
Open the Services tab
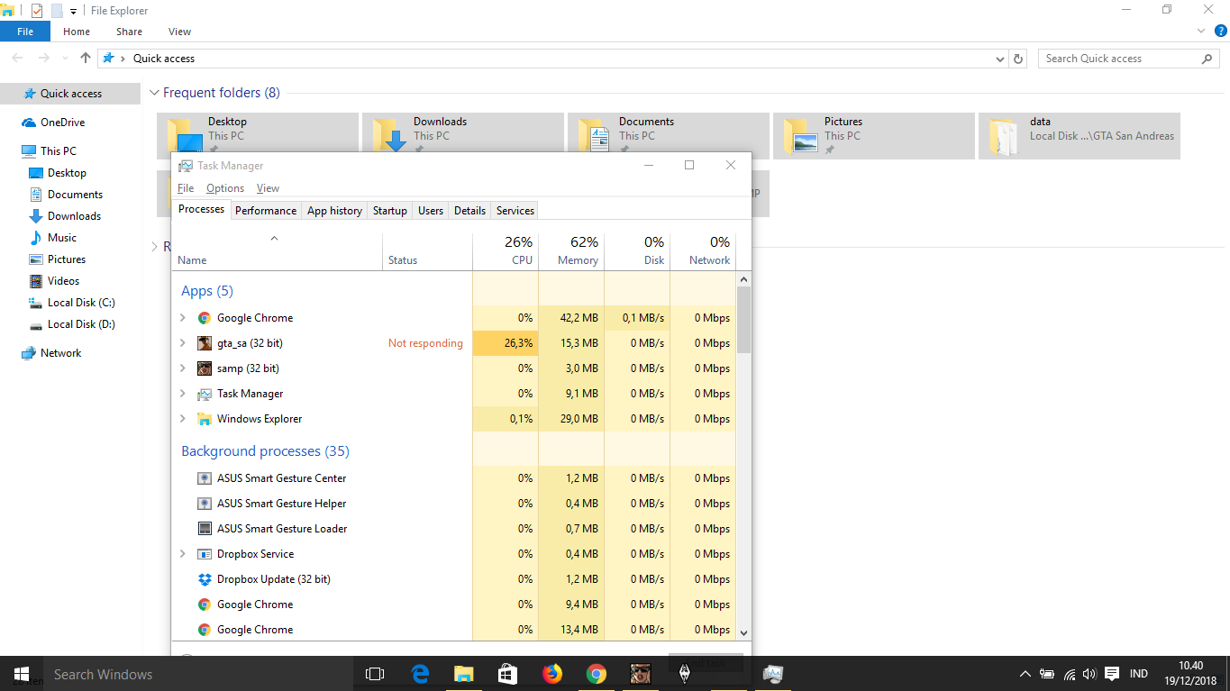(515, 211)
